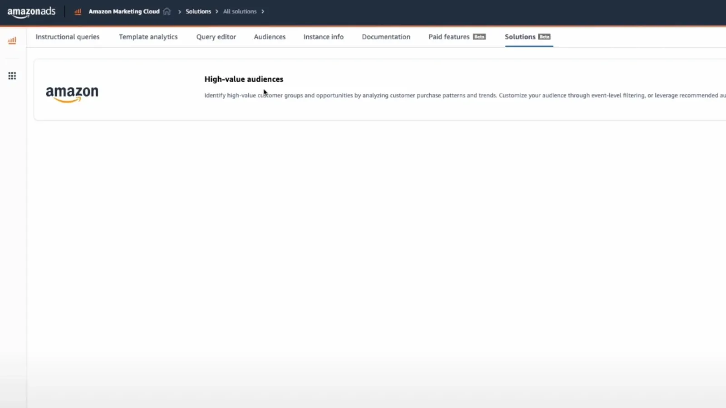
Task: Open the Paid features Beta tab
Action: [457, 37]
